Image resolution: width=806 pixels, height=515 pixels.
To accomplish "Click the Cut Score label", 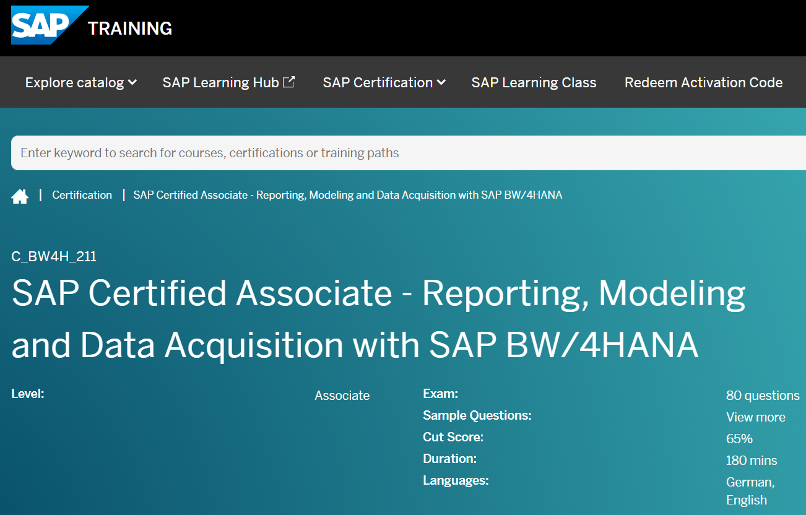I will coord(453,437).
